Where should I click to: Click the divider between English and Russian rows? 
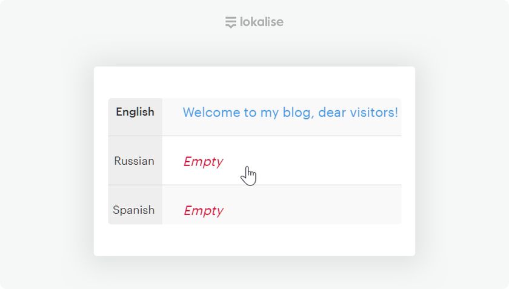pos(281,136)
